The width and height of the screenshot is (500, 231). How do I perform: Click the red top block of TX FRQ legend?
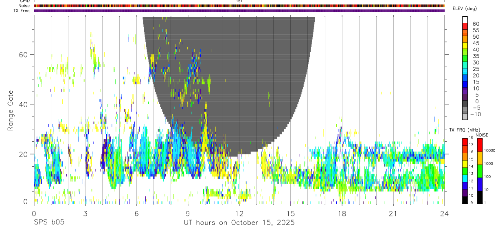(465, 142)
